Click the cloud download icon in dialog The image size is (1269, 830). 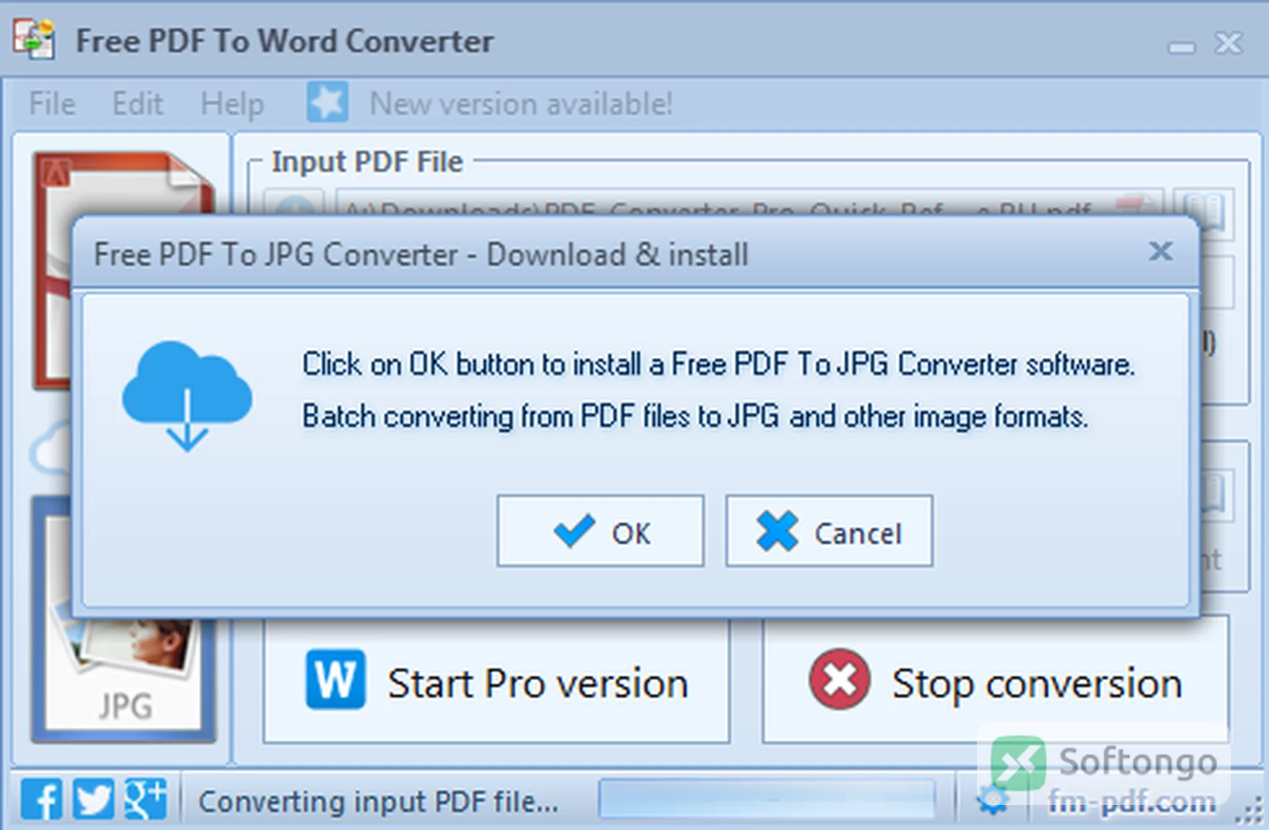point(187,395)
